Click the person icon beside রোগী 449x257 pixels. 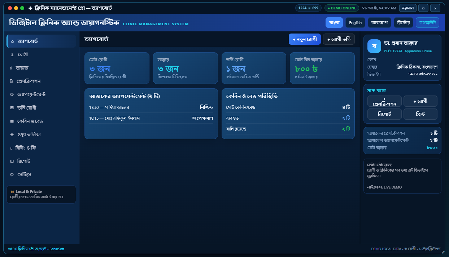(x=12, y=55)
